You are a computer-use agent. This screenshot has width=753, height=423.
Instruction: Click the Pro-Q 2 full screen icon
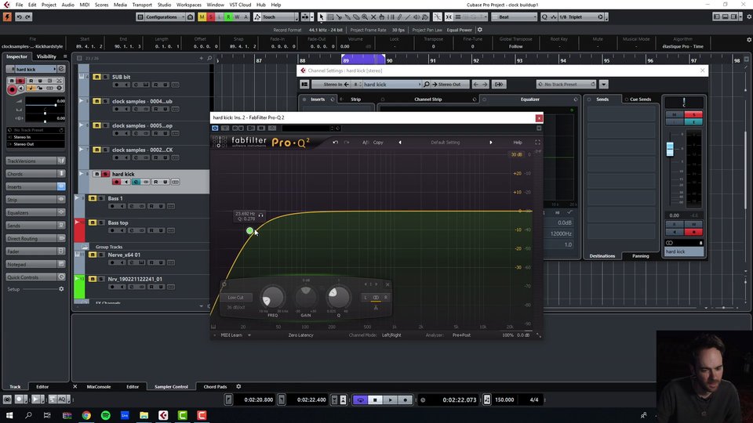537,143
